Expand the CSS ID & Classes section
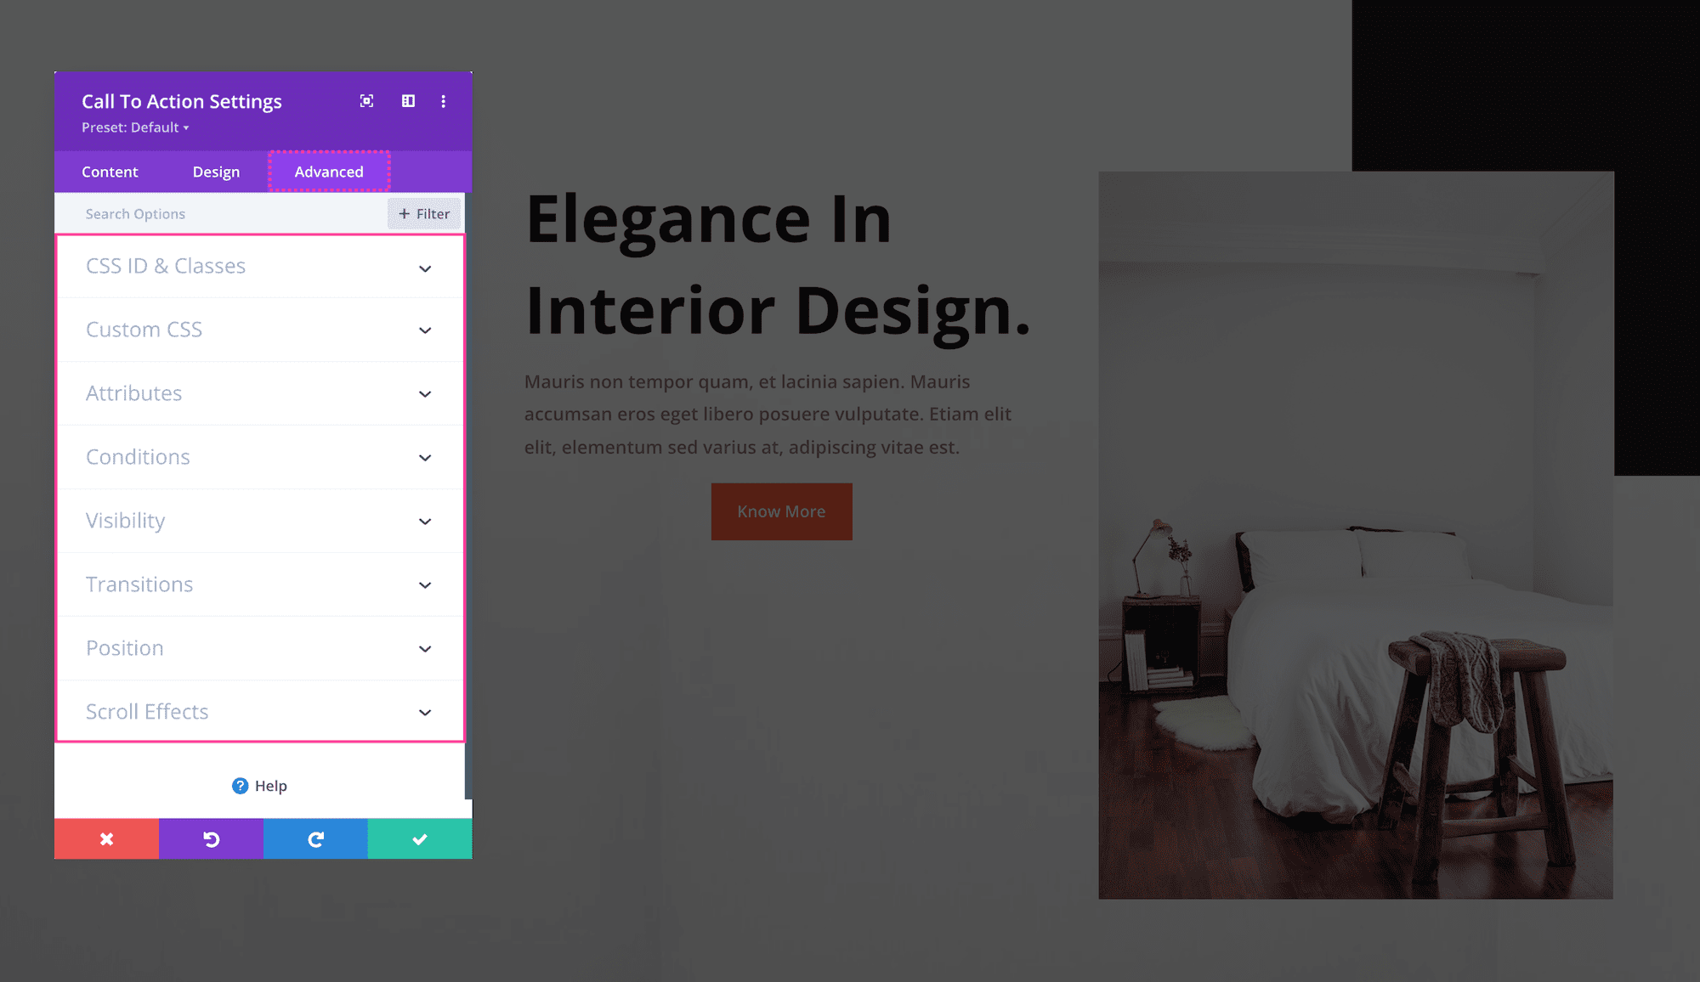 click(259, 265)
